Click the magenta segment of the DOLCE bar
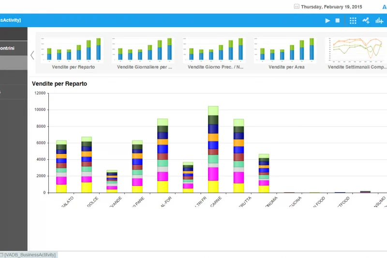 (87, 179)
